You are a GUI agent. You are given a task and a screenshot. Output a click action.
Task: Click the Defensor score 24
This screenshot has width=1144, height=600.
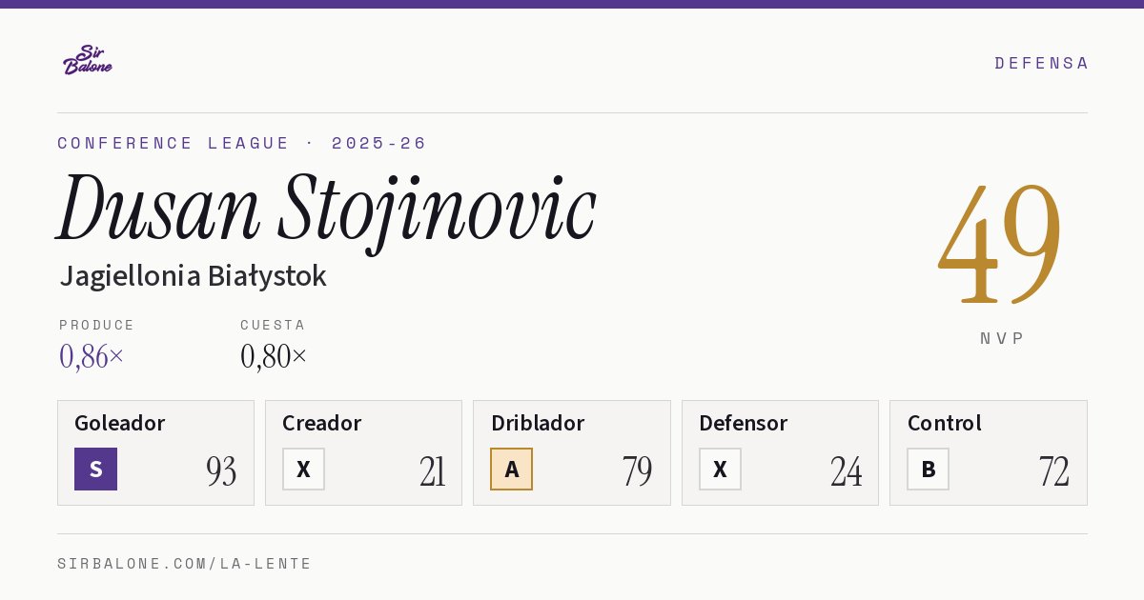[x=847, y=470]
